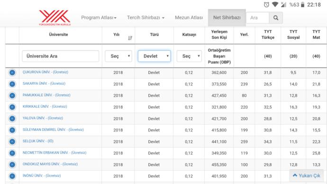Click the Yılı column sort icon
The image size is (327, 184).
130,38
